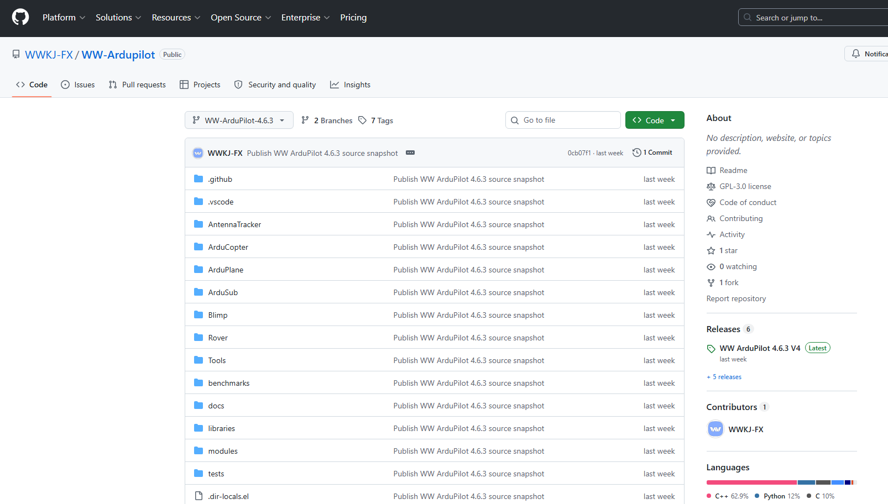Click the eye watching icon

(711, 267)
